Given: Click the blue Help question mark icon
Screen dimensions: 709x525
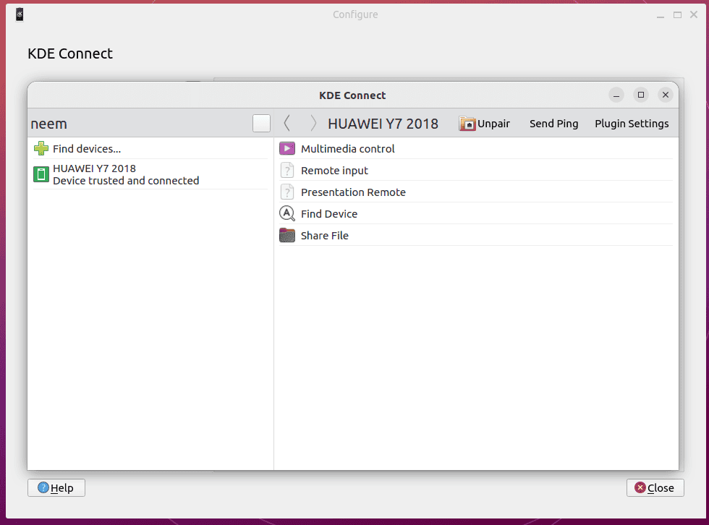Looking at the screenshot, I should (43, 487).
